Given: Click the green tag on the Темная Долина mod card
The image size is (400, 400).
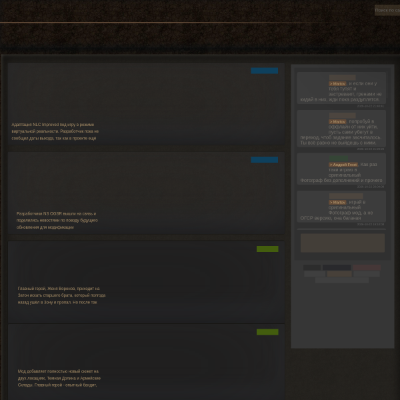Looking at the screenshot, I should [x=267, y=332].
